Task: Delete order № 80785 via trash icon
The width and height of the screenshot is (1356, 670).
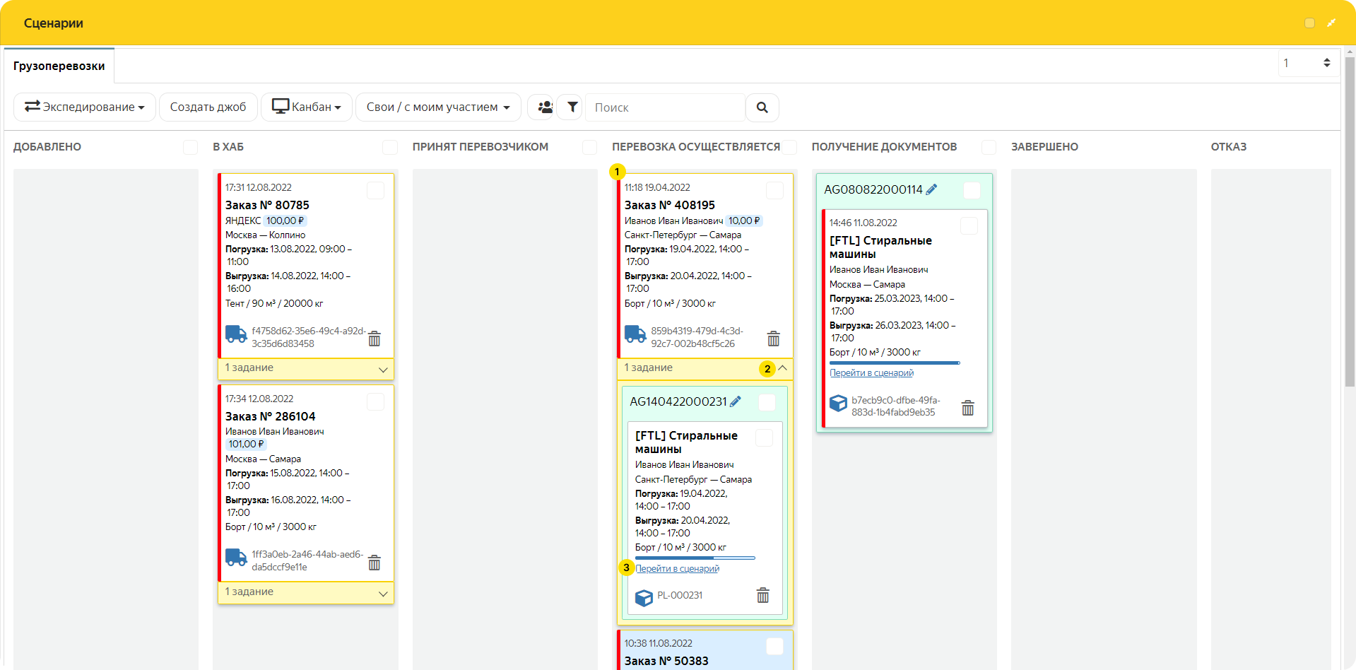Action: tap(375, 339)
